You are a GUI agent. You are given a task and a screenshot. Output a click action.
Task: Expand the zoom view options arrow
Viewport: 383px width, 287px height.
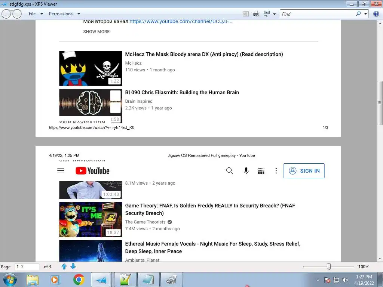274,14
